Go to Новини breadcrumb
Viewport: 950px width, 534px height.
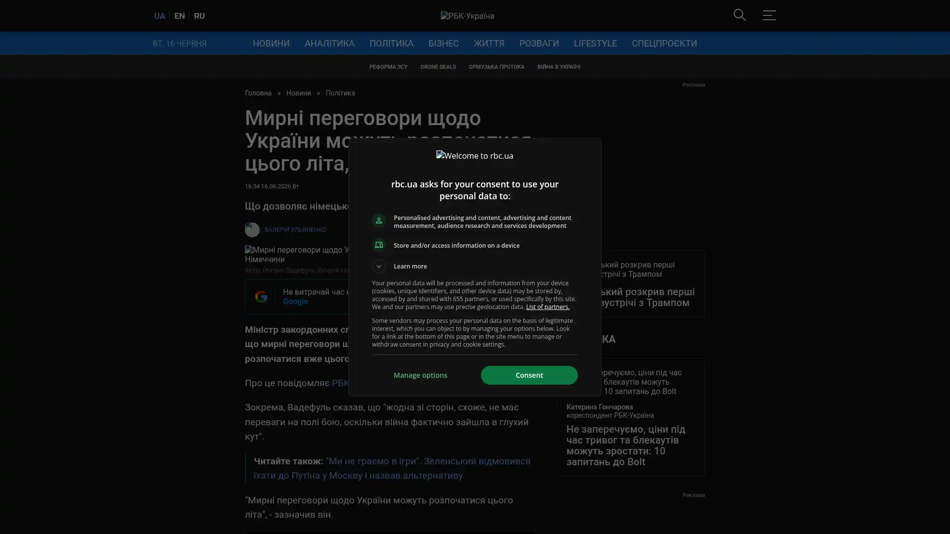click(298, 93)
